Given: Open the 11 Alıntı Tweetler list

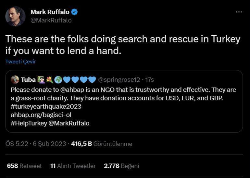Looking at the screenshot, I should click(73, 166).
